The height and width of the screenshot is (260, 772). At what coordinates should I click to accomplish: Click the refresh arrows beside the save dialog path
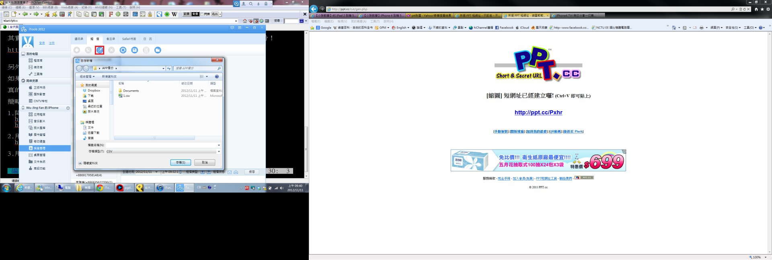(x=169, y=68)
